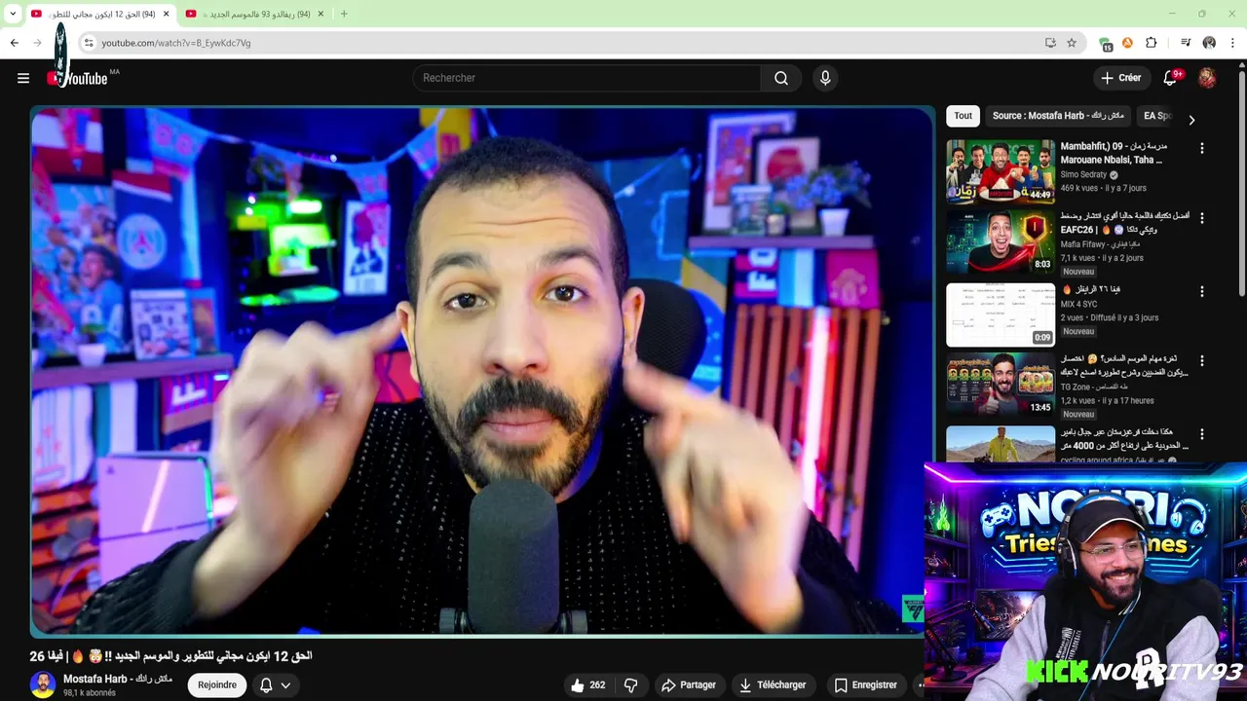This screenshot has height=701, width=1247.
Task: Open Chrome profile avatar
Action: tap(1209, 43)
